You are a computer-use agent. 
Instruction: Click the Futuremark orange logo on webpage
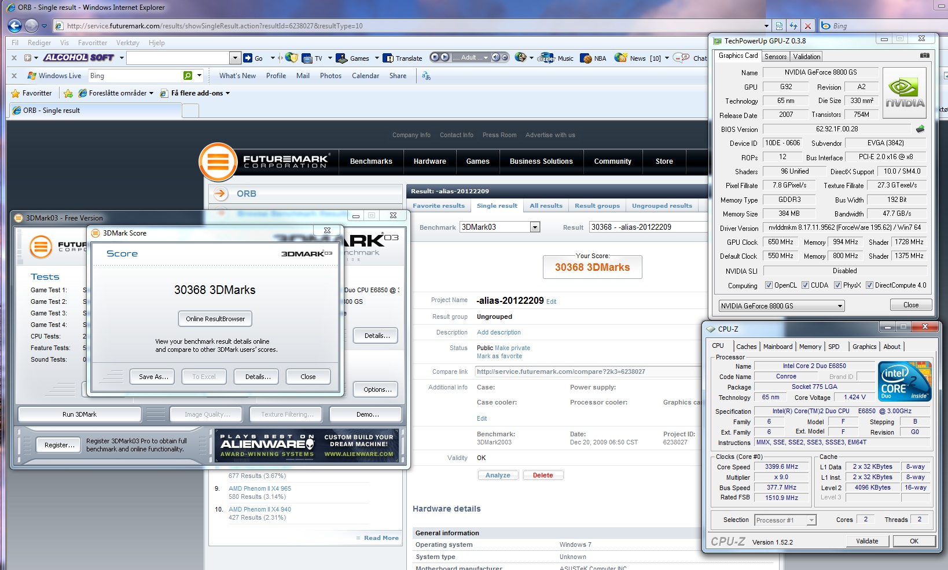pyautogui.click(x=218, y=161)
